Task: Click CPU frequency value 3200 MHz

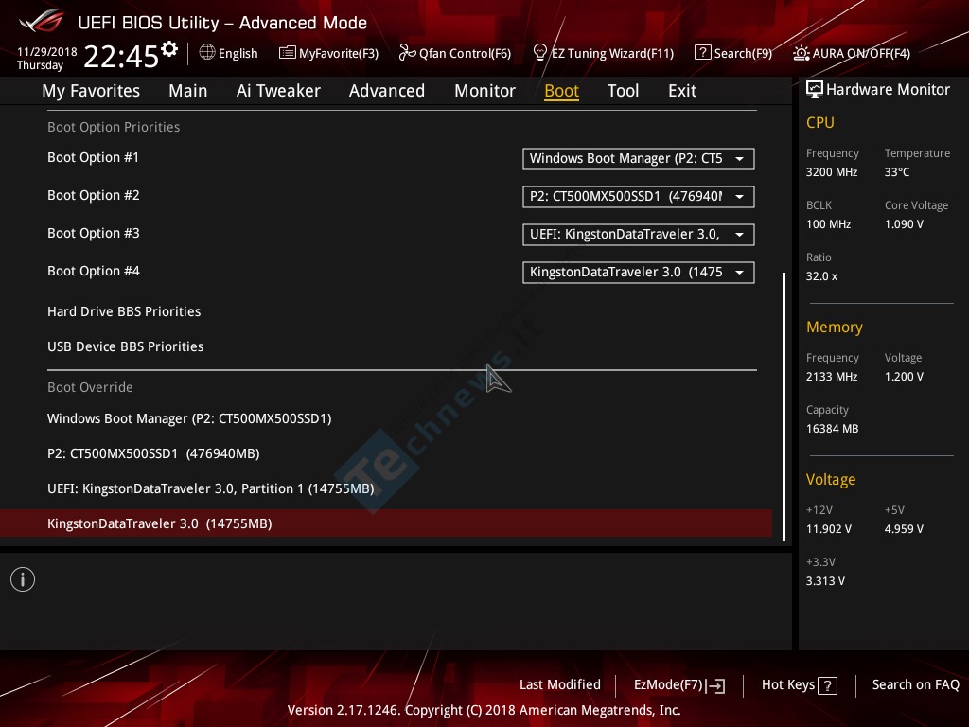Action: (x=832, y=172)
